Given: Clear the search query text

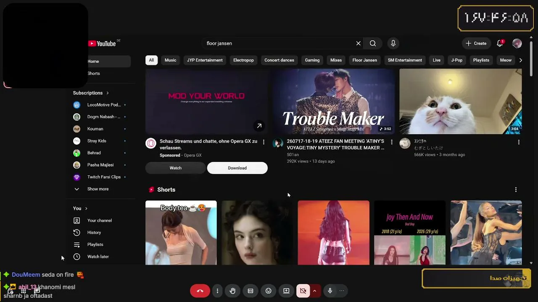Looking at the screenshot, I should coord(359,43).
